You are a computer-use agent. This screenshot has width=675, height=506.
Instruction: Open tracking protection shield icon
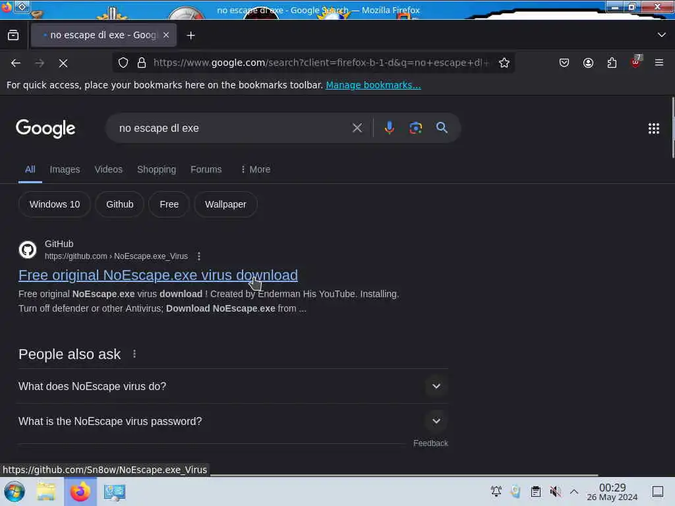tap(123, 63)
